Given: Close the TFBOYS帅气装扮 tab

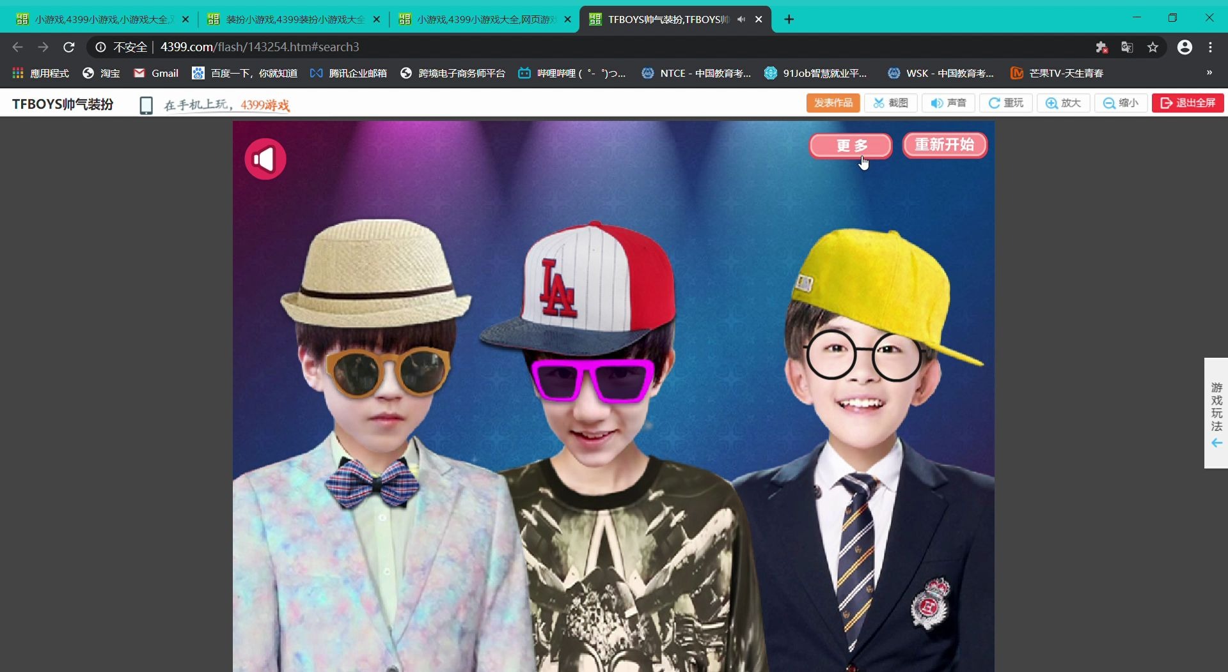Looking at the screenshot, I should pos(759,19).
